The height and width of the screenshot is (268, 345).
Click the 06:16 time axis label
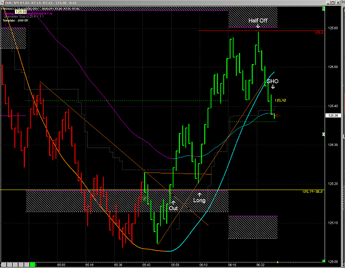[232, 265]
